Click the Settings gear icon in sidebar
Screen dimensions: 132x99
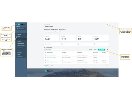pos(16,37)
